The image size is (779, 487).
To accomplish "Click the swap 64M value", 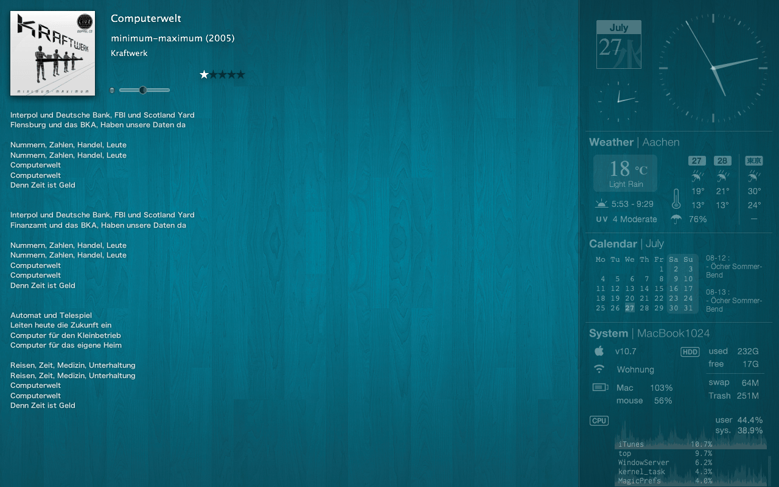I will (733, 383).
